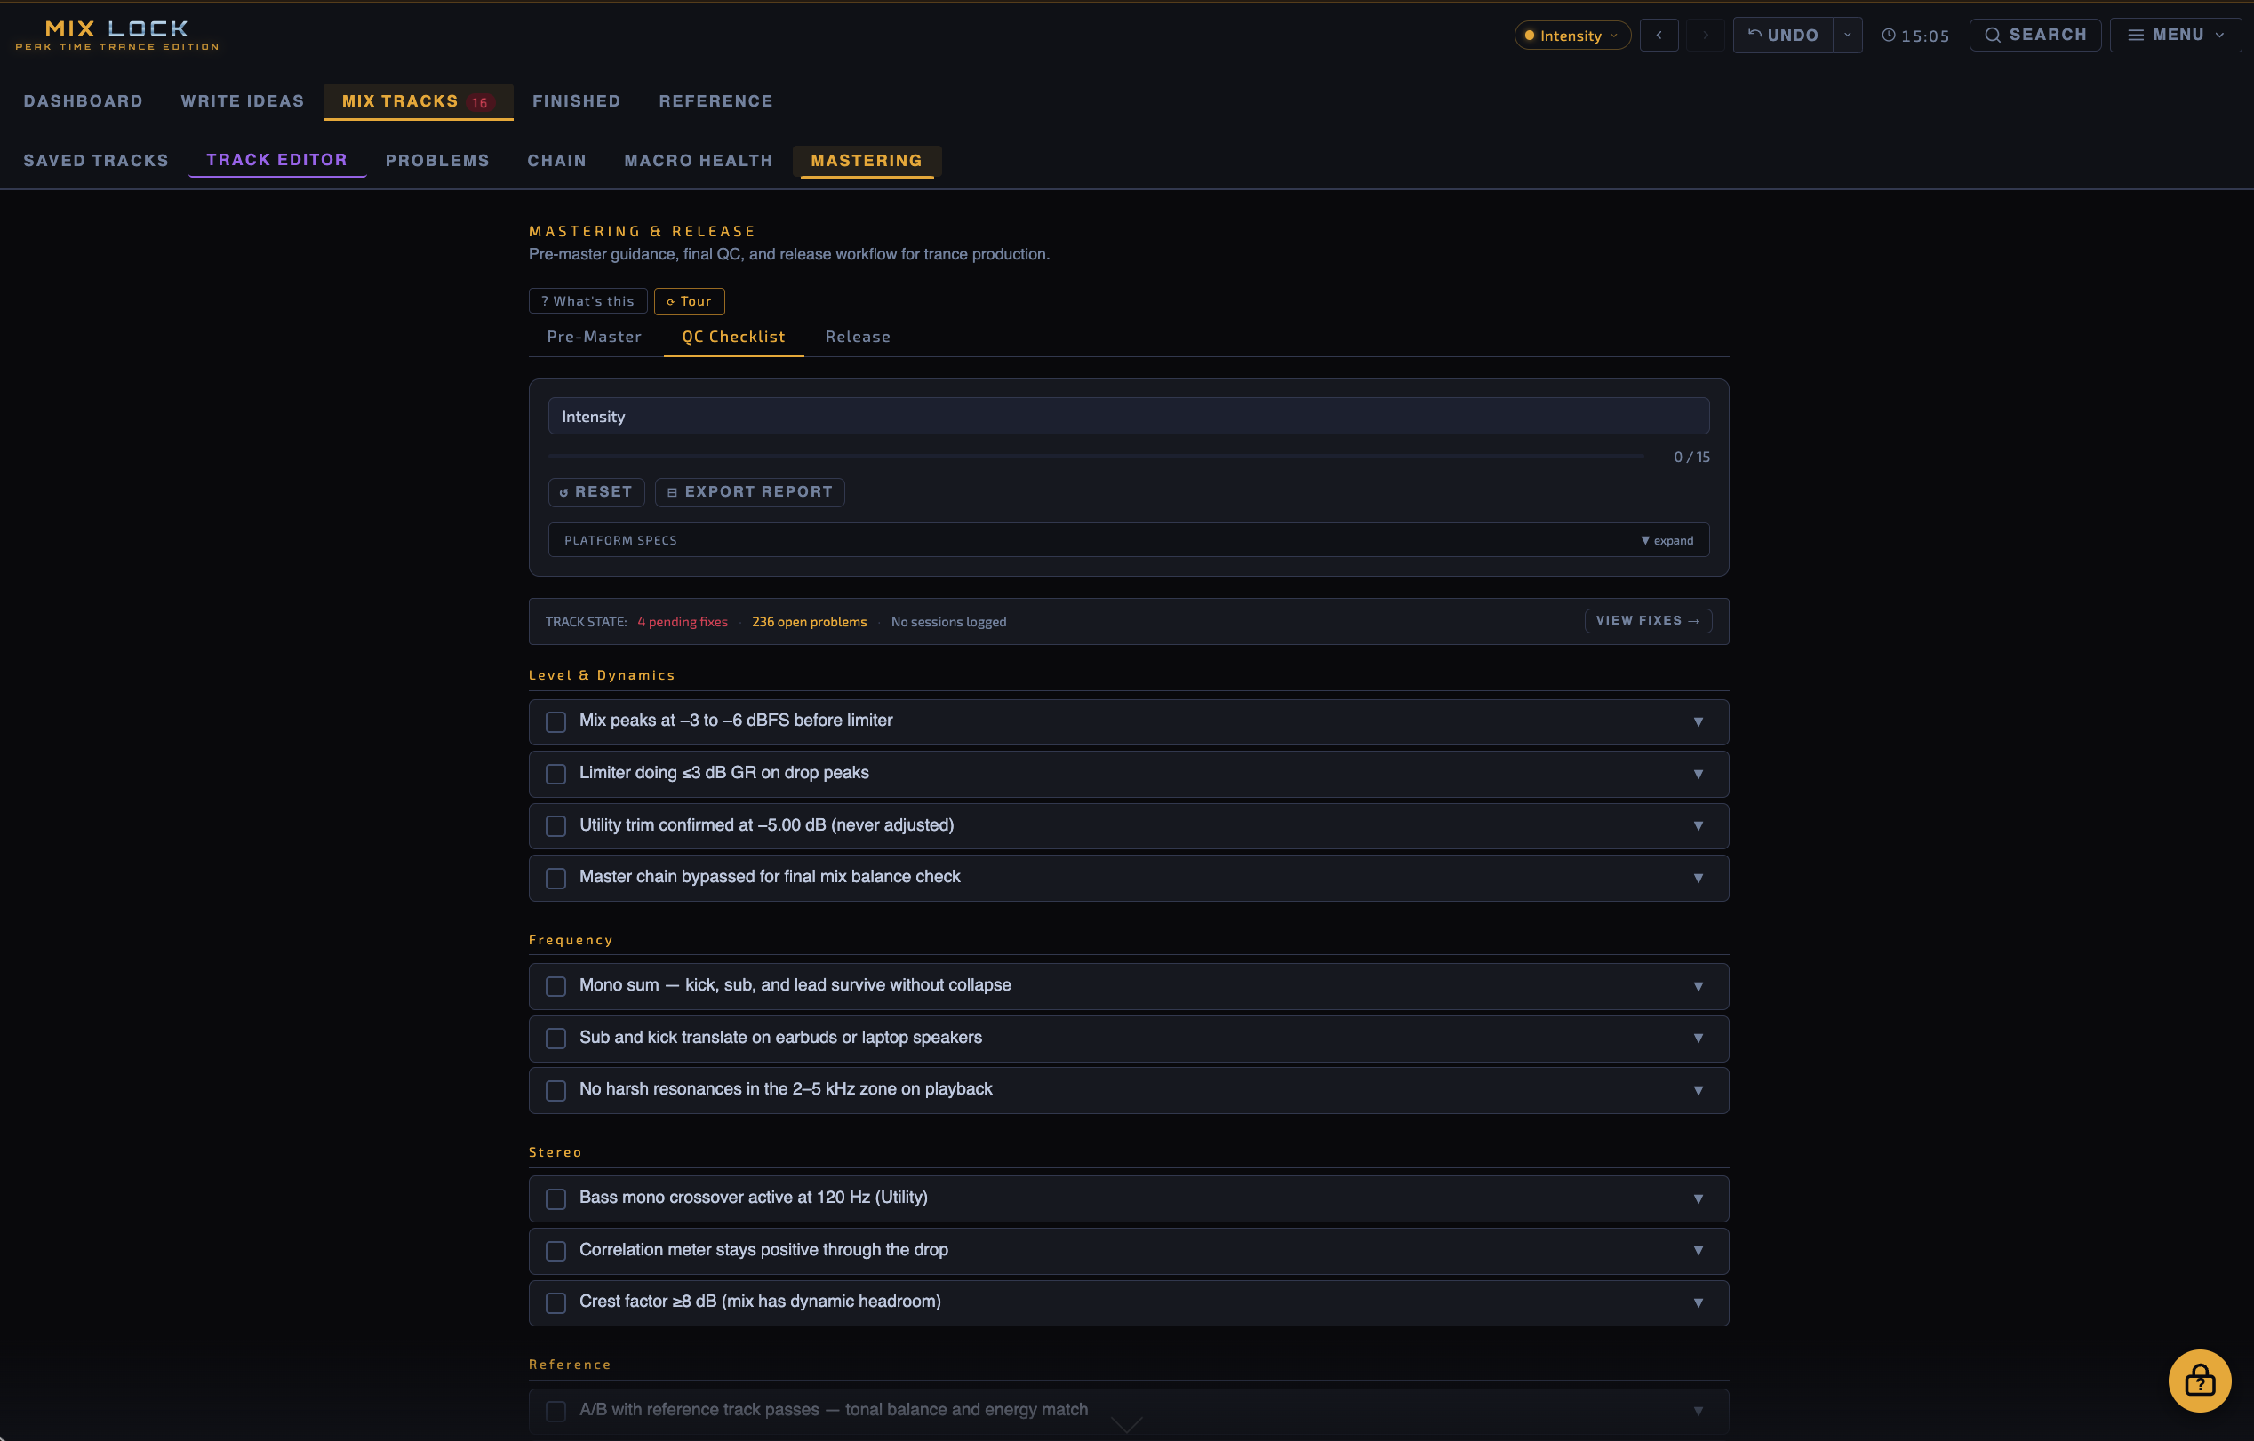2254x1441 pixels.
Task: Expand details for Limiter doing ≤3 dB GR
Action: (1697, 774)
